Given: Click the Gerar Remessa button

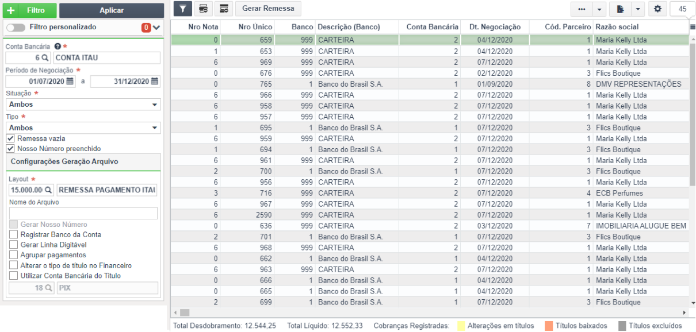Looking at the screenshot, I should coord(268,9).
